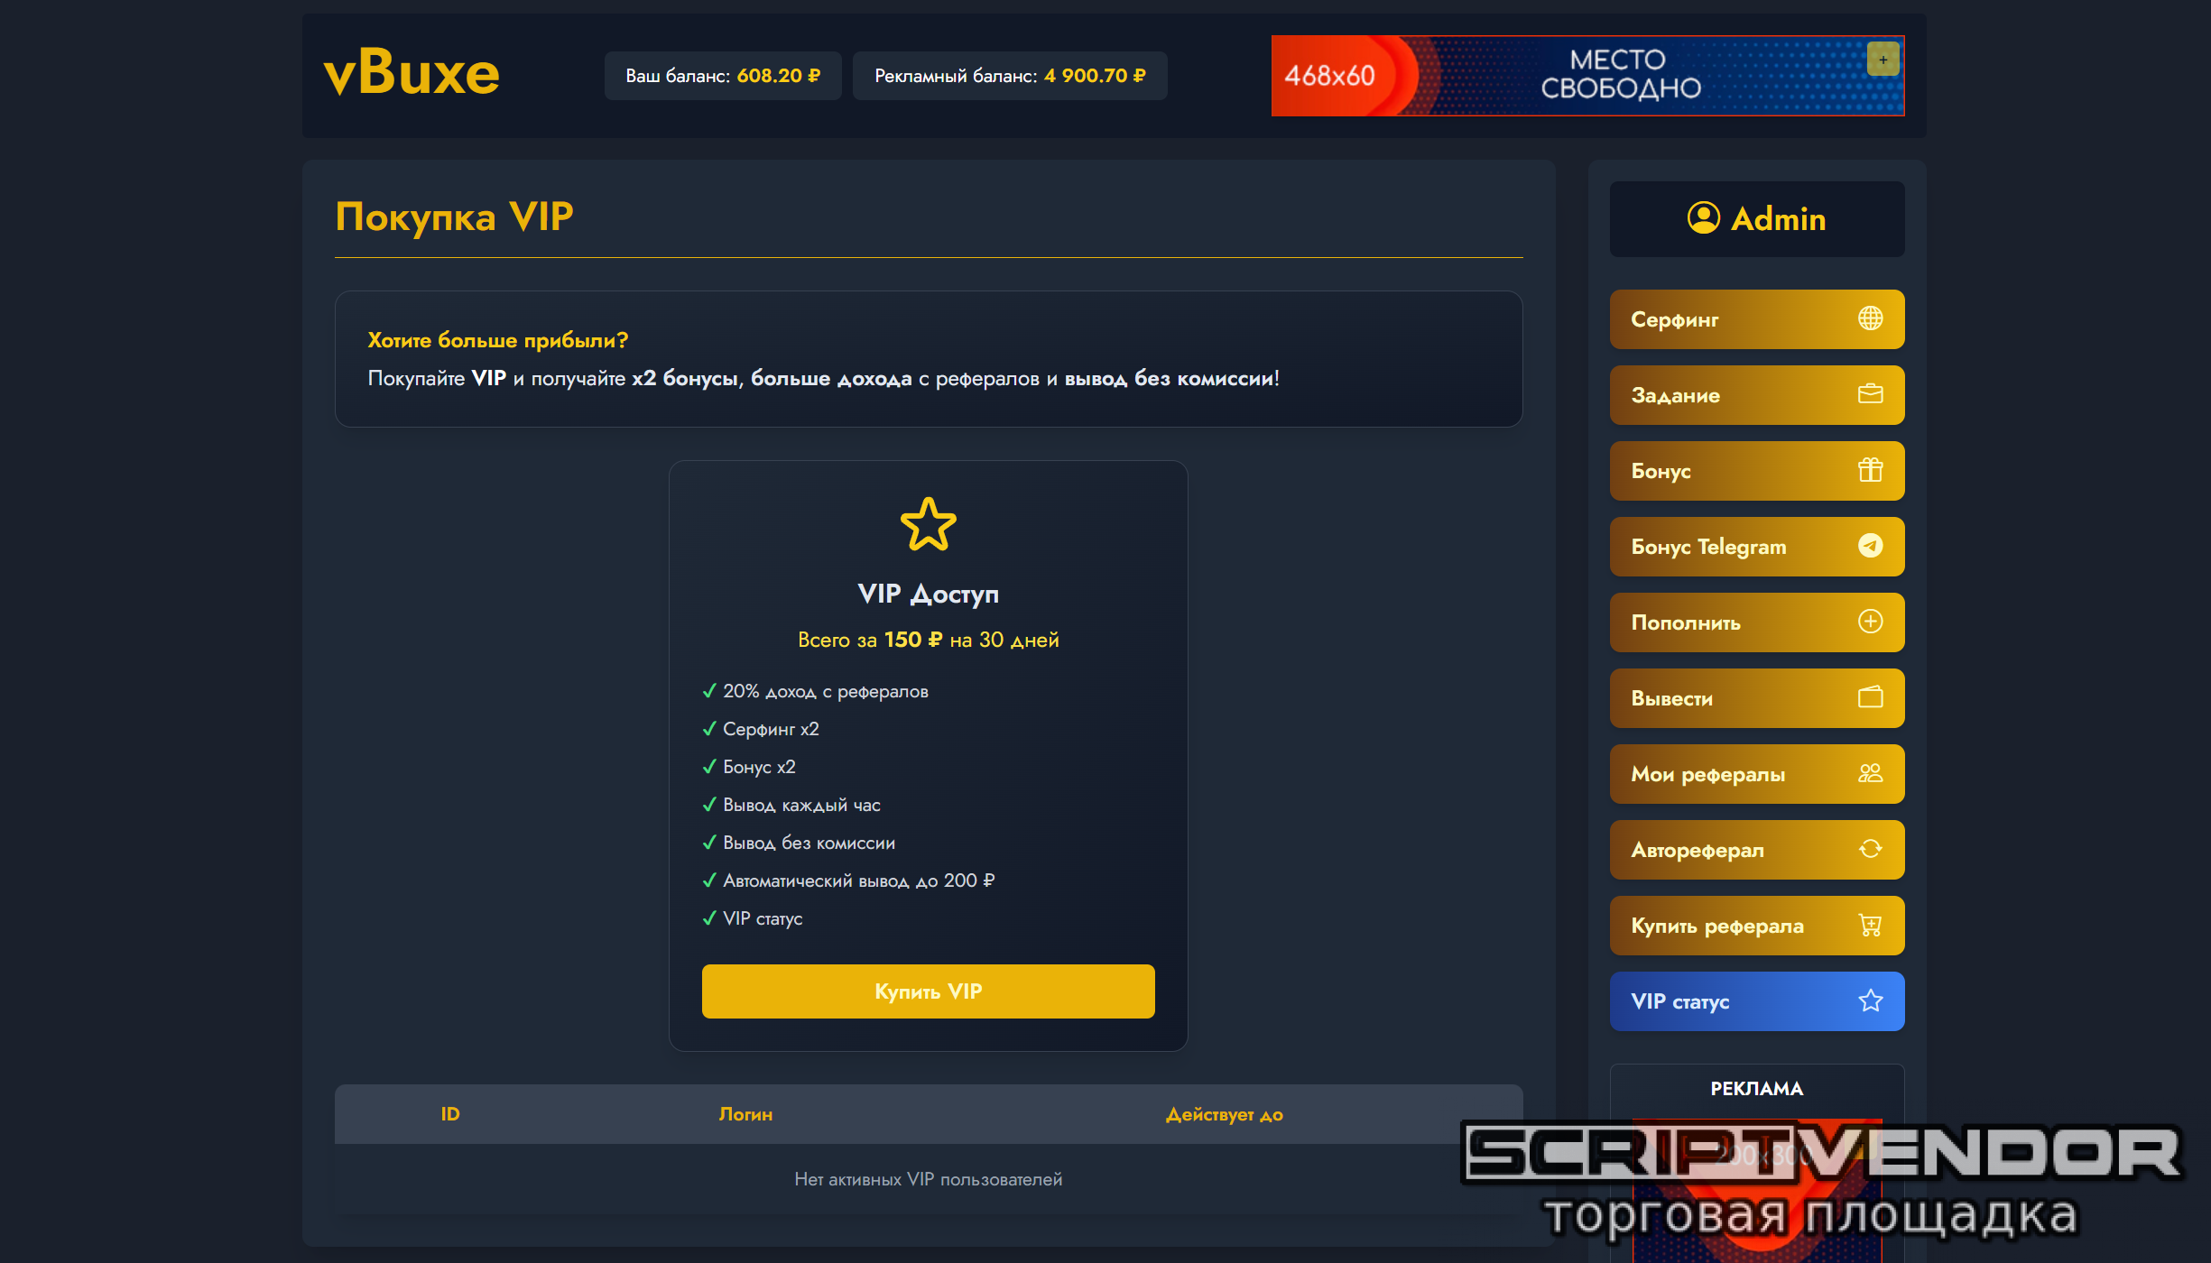Click the plus icon on the banner
The height and width of the screenshot is (1263, 2211).
click(x=1883, y=60)
